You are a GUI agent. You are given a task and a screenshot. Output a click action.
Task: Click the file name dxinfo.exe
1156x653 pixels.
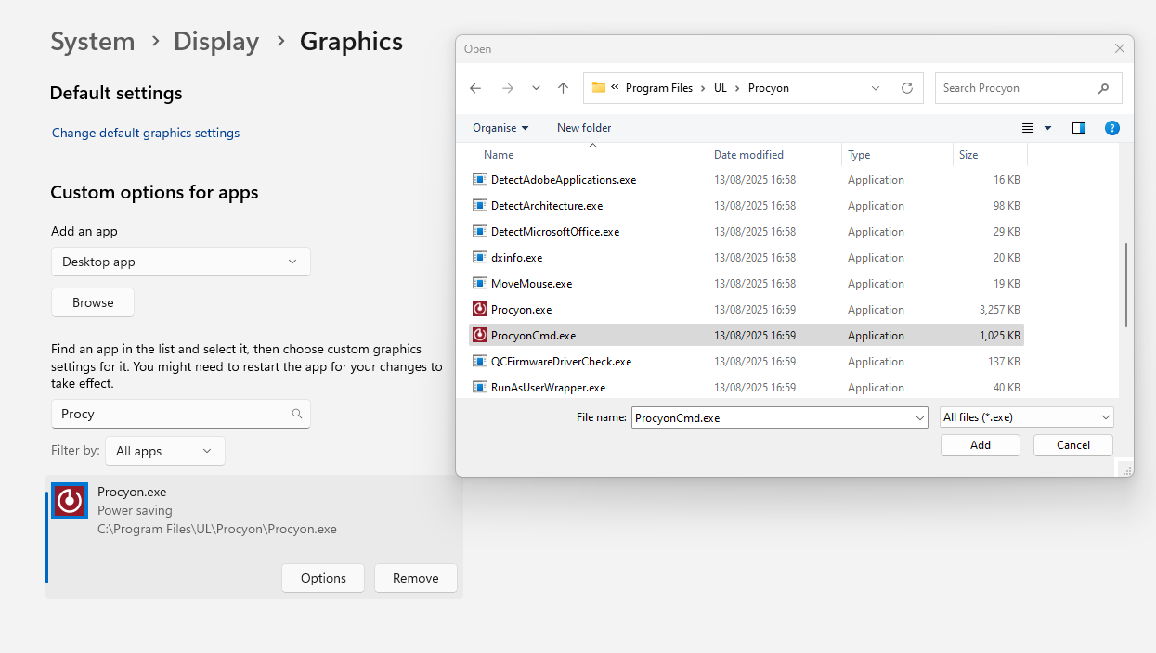(x=517, y=258)
